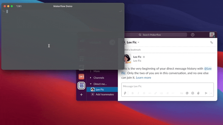The width and height of the screenshot is (223, 125).
Task: Click Add teammates in sidebar
Action: 102,94
